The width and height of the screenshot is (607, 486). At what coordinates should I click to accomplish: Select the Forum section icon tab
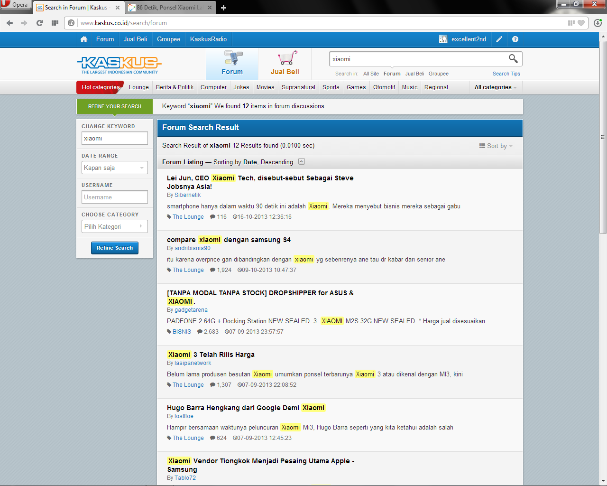232,64
